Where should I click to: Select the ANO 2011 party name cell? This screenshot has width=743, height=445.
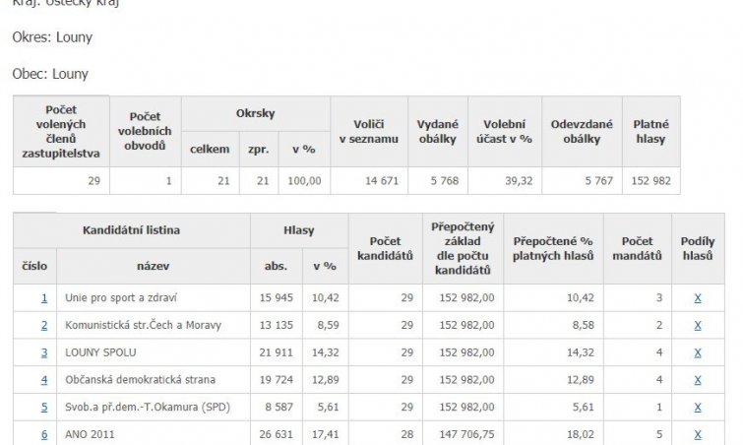tap(154, 433)
